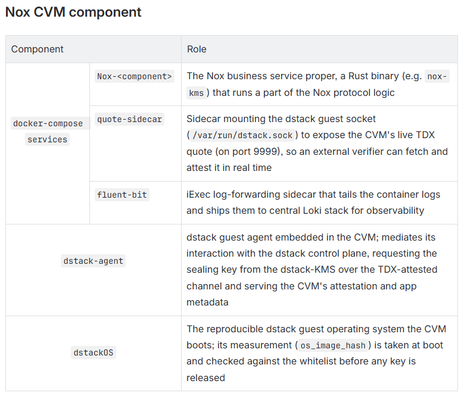Click the Loki stack observability line
The height and width of the screenshot is (393, 461).
click(x=305, y=210)
